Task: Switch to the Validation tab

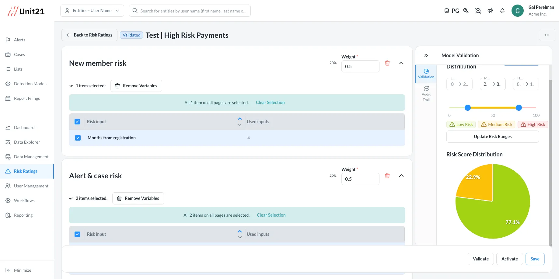Action: 426,74
